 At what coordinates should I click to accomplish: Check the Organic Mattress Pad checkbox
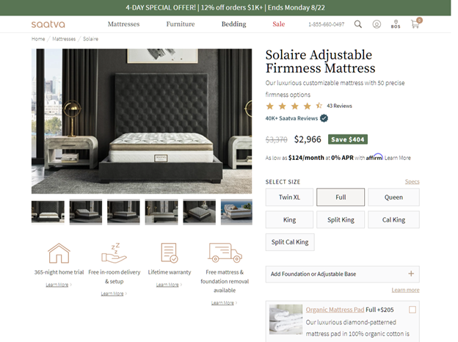[412, 310]
